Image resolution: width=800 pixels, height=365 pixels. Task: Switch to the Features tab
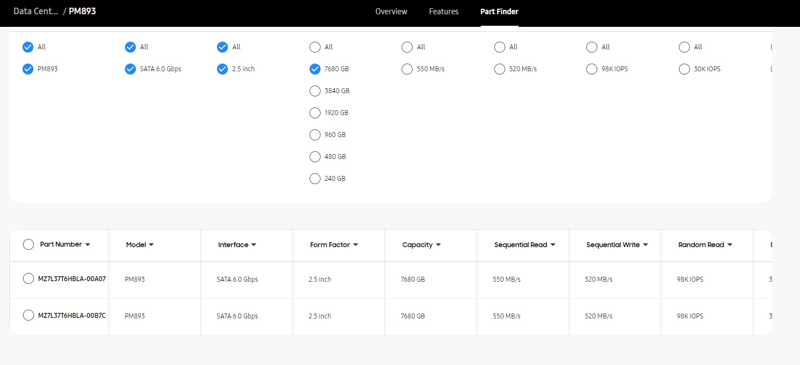[444, 12]
